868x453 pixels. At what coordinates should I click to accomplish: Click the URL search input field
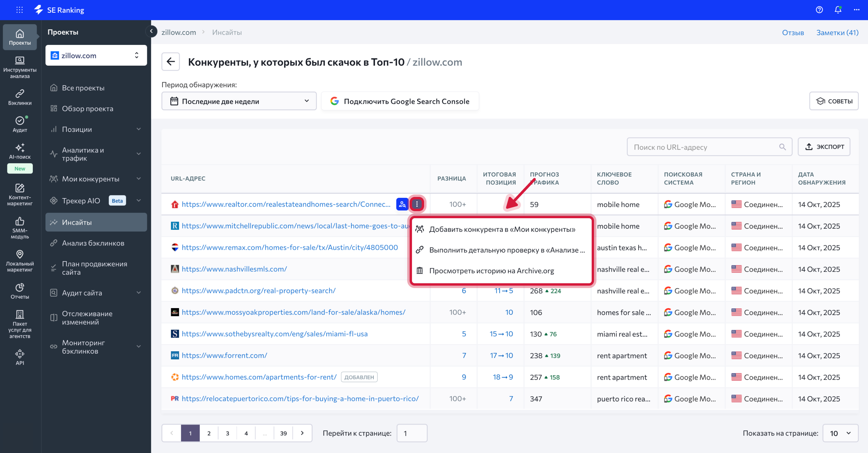tap(704, 147)
